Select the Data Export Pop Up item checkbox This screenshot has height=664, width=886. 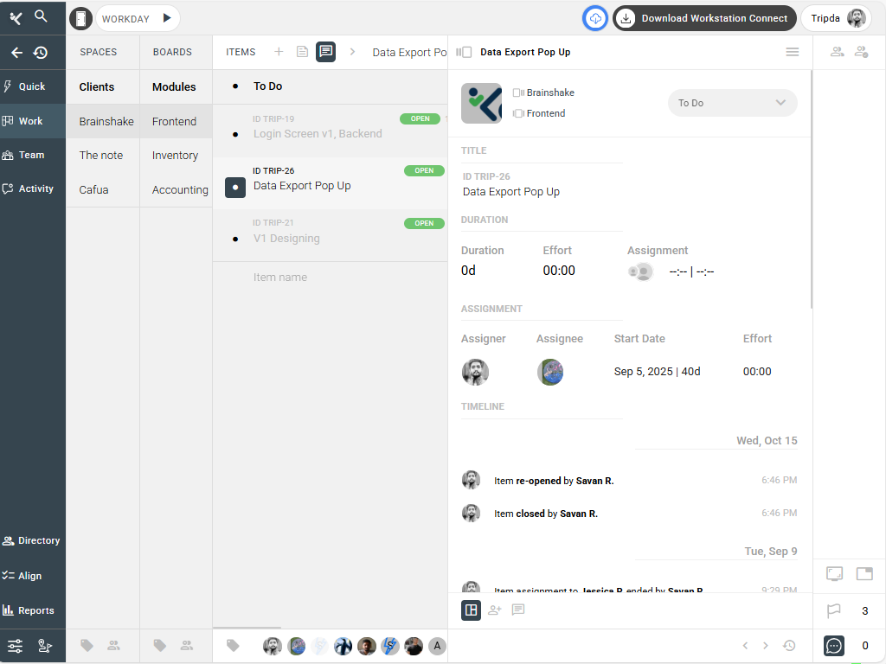(x=235, y=187)
